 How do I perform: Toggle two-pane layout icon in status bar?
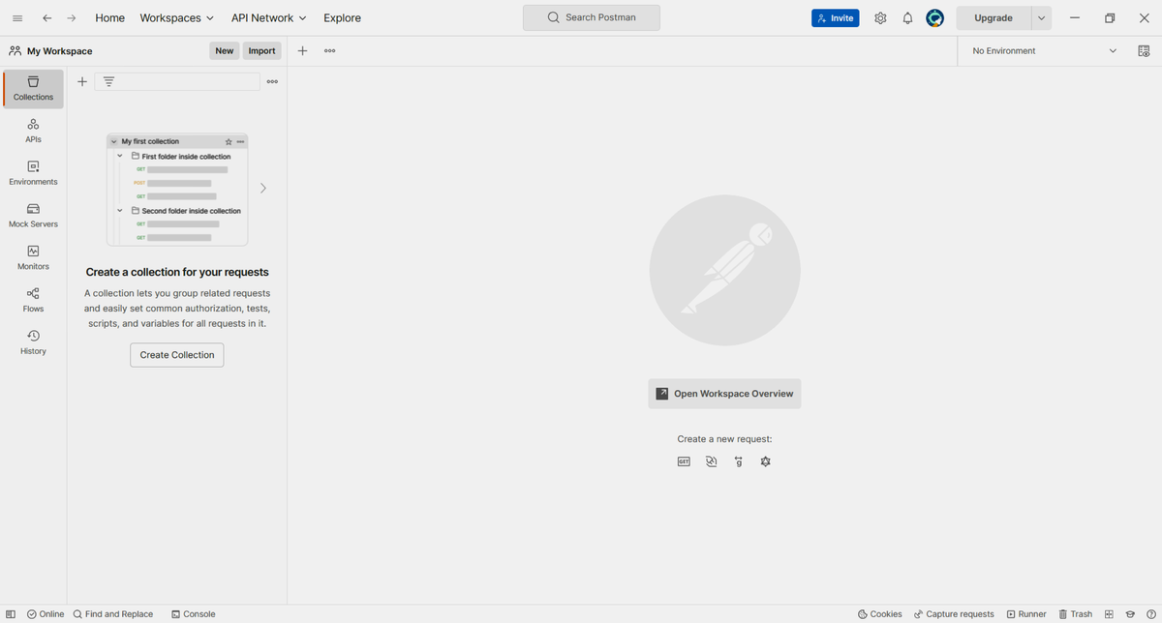pos(1109,614)
